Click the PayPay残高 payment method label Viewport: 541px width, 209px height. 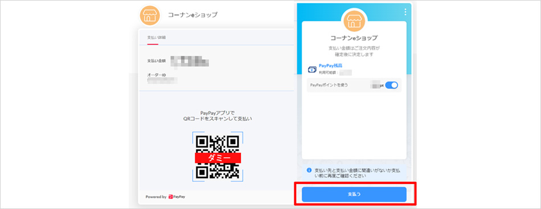tap(330, 65)
